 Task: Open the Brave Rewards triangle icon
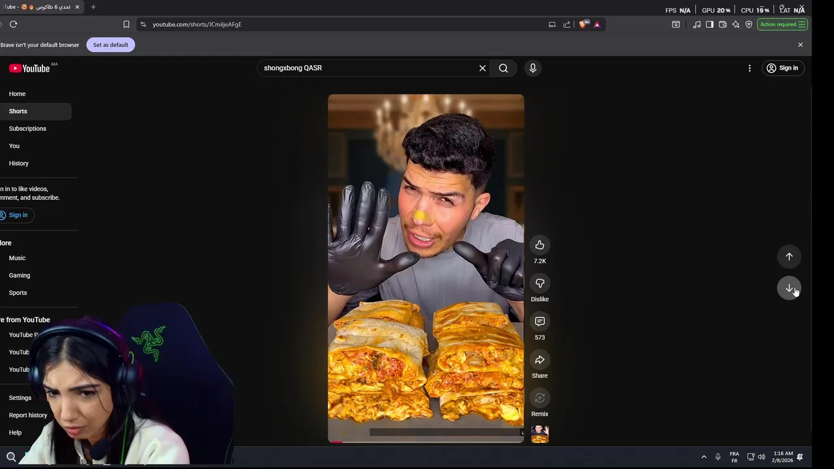point(597,24)
